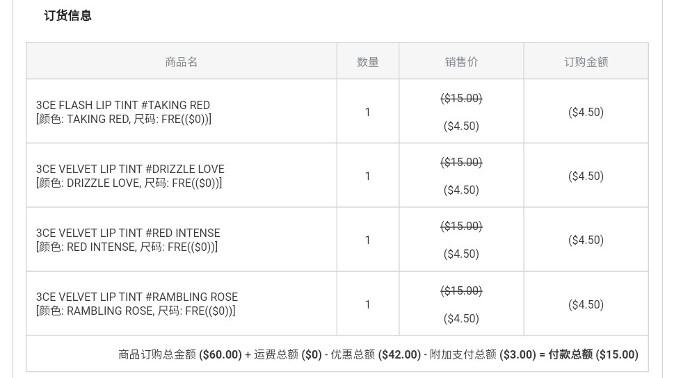The image size is (674, 378).
Task: Click the 优惠总额 ($42.00) discount amount
Action: tap(376, 355)
